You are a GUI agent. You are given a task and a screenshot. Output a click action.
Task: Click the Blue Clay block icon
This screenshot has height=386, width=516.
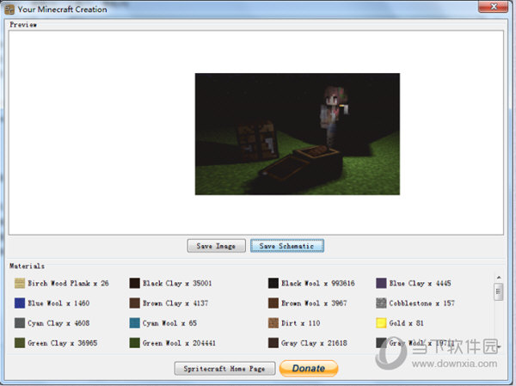381,283
